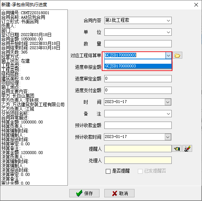Click the 已发提醒否 checkbox
Screen dimensions: 202x201
click(x=140, y=171)
